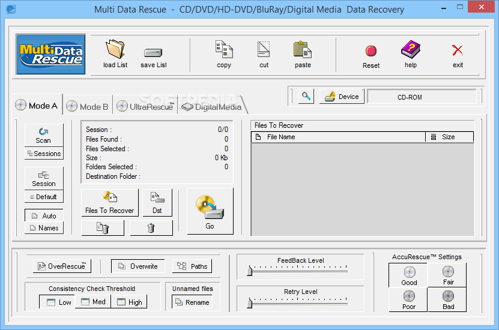Select Med consistency check threshold
This screenshot has width=499, height=330.
pos(93,302)
